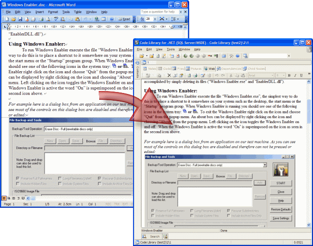Screen dimensions: 313x246
Task: Toggle Italic in Code Library editor toolbar
Action: tap(295, 76)
